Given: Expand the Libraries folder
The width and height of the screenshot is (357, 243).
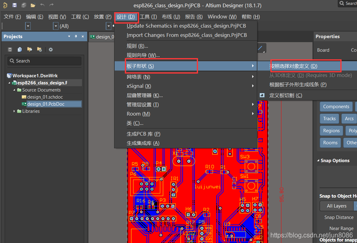Looking at the screenshot, I should (14, 111).
